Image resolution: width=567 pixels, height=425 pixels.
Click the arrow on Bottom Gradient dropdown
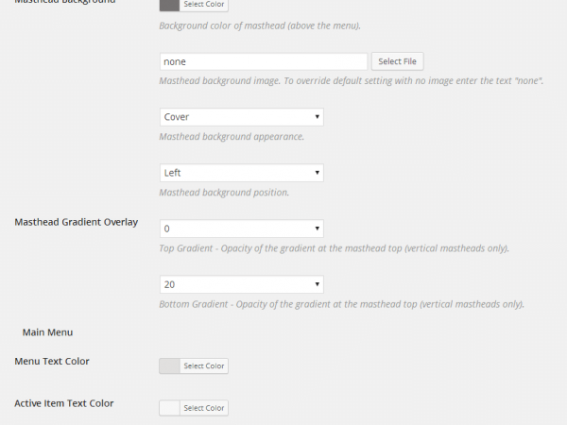pos(318,284)
